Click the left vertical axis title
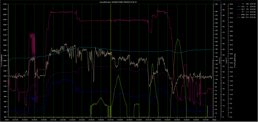The image size is (258, 122). 2,60
